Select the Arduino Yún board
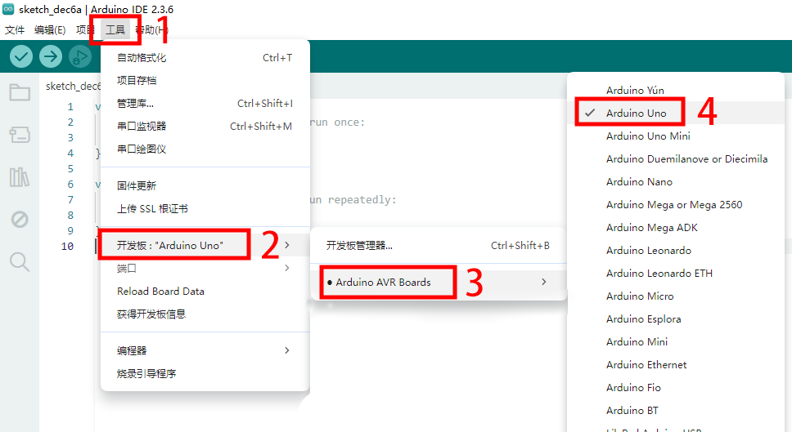 (x=676, y=90)
